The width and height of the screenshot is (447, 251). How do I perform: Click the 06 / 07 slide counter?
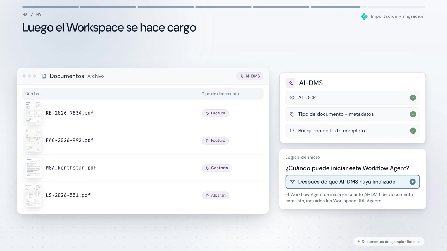pyautogui.click(x=32, y=15)
